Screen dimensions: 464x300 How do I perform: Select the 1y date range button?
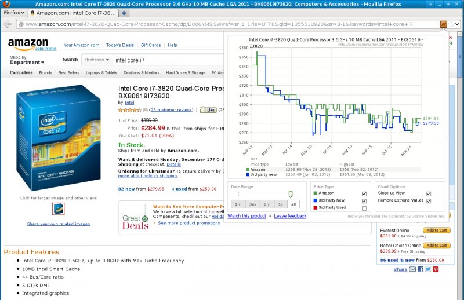[x=281, y=204]
